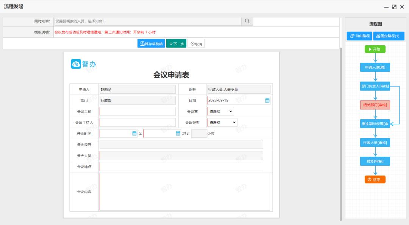Image resolution: width=409 pixels, height=225 pixels.
Task: Click the 智存草稿箱 button
Action: 150,43
